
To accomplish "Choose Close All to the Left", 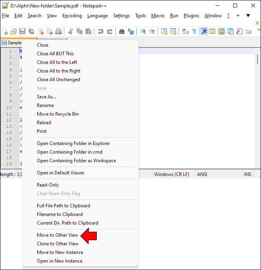I will [x=80, y=62].
